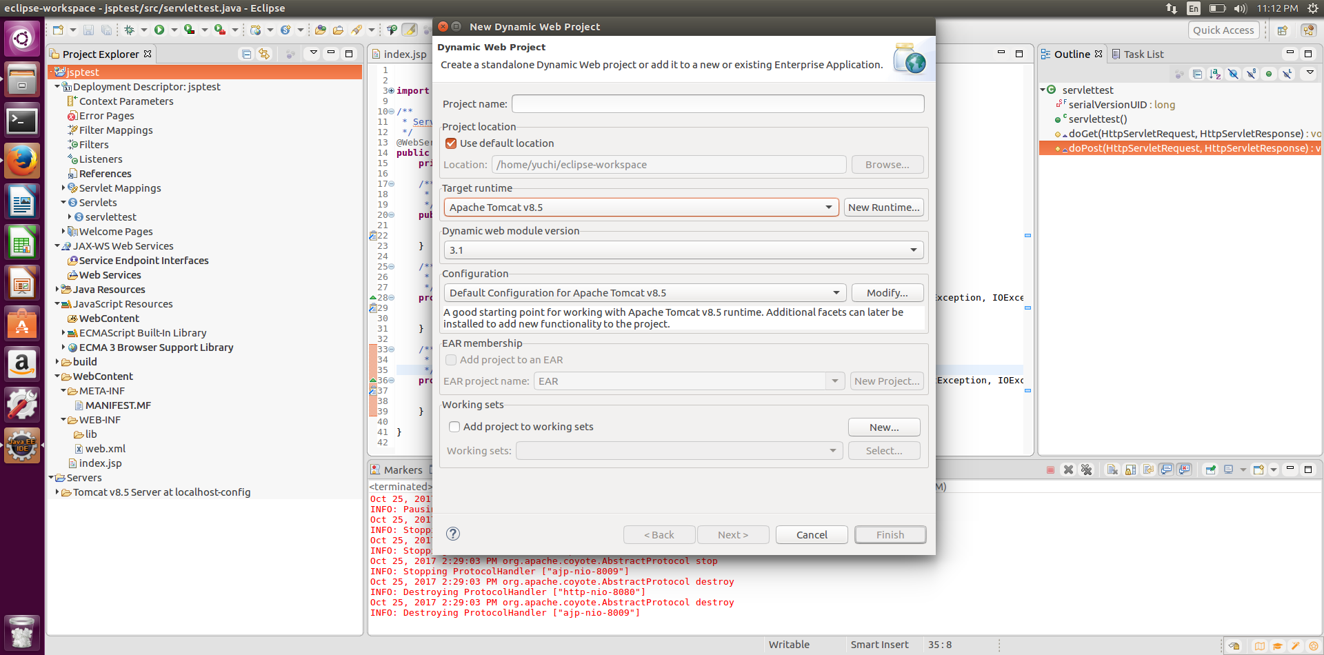The width and height of the screenshot is (1324, 655).
Task: Click Hide Local Types icon in Outline
Action: click(x=1287, y=74)
